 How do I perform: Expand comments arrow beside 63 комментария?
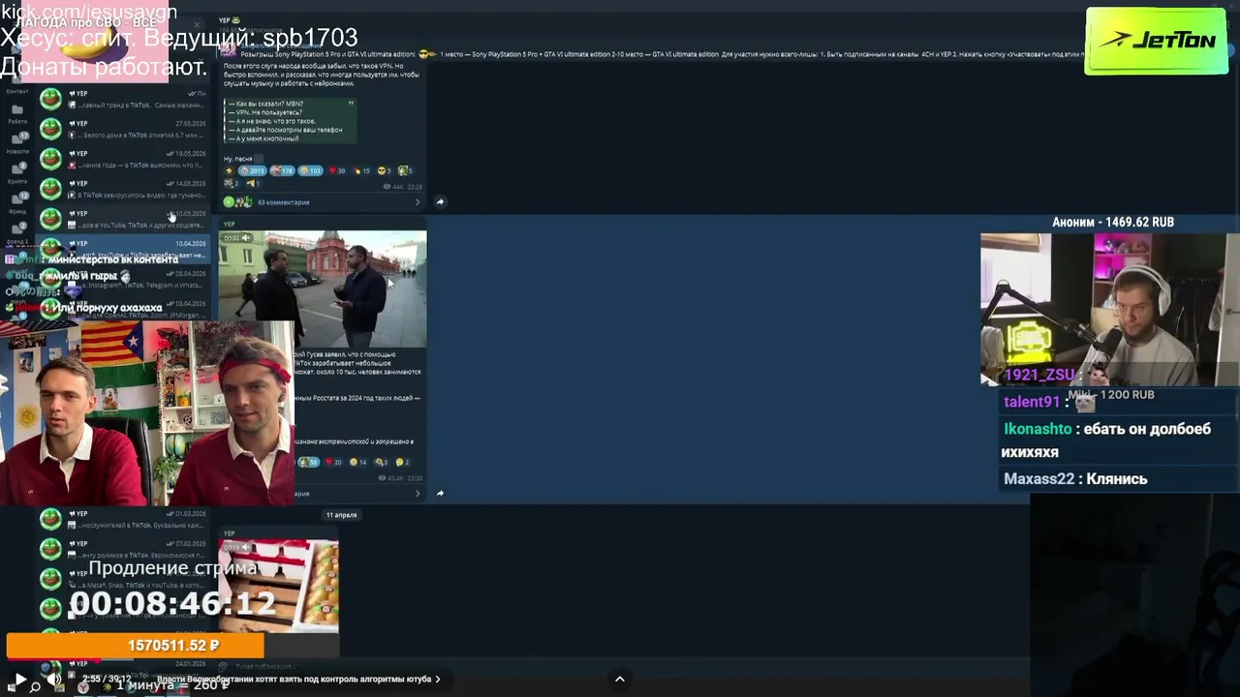tap(418, 202)
